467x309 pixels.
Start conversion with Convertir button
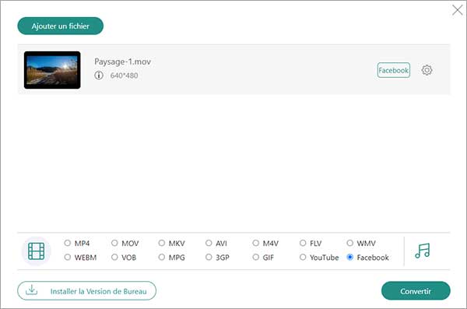[416, 291]
